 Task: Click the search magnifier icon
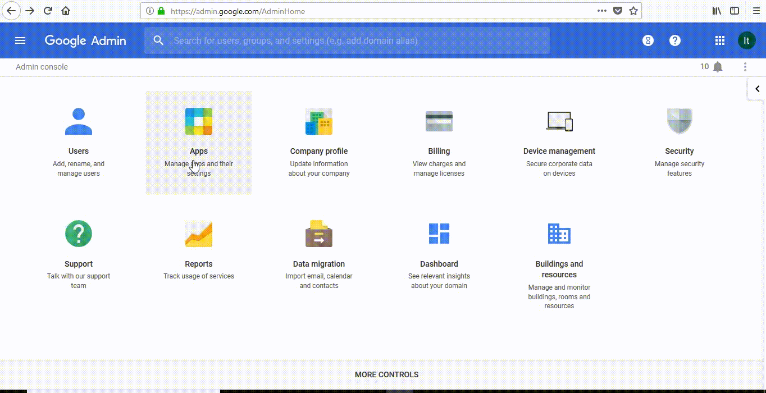[x=159, y=40]
